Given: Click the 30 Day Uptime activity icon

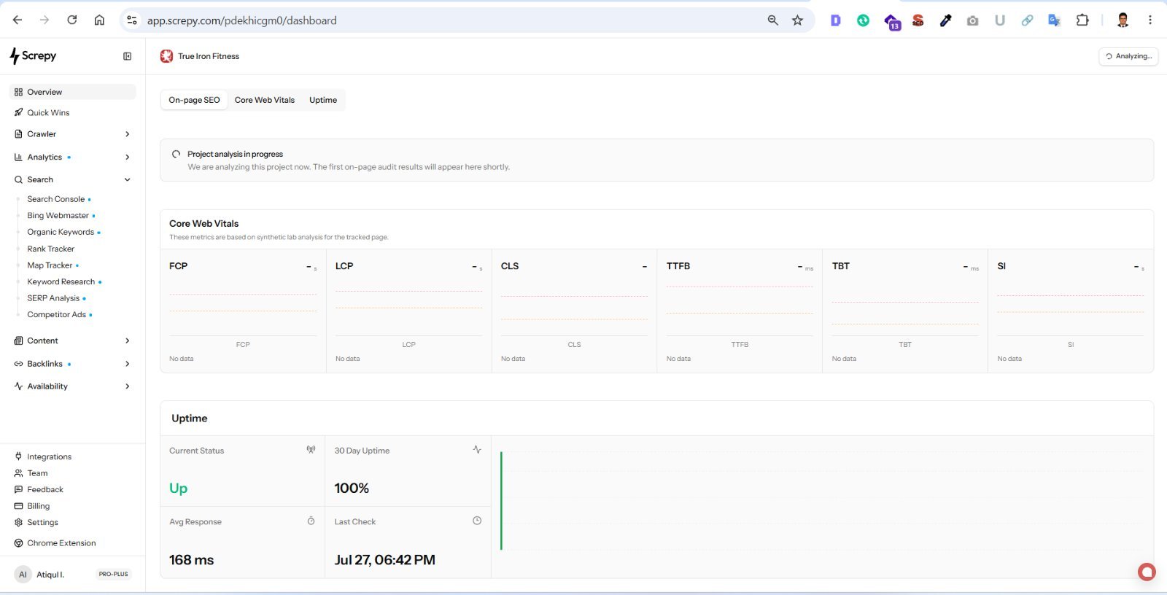Looking at the screenshot, I should tap(477, 450).
